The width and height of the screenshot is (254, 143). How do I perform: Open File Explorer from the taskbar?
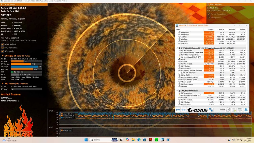[x=133, y=140]
